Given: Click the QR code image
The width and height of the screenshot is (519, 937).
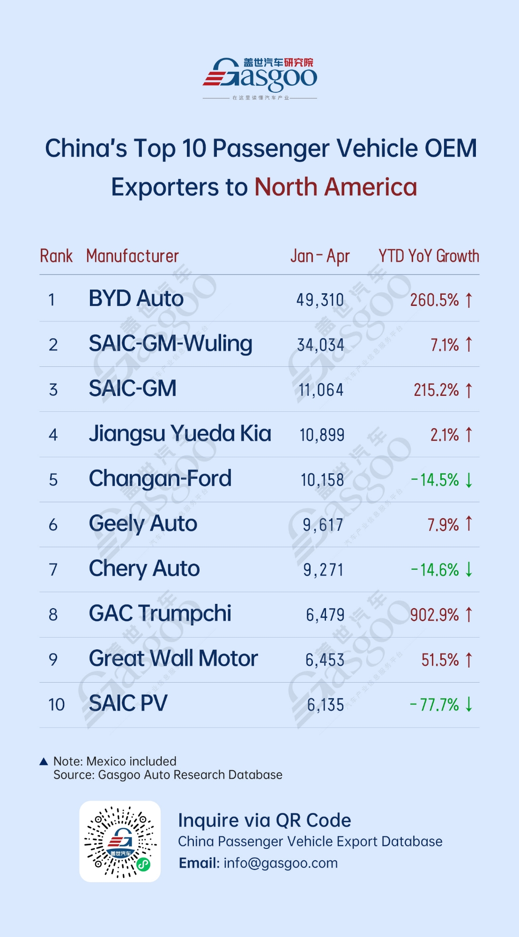Looking at the screenshot, I should (x=120, y=841).
